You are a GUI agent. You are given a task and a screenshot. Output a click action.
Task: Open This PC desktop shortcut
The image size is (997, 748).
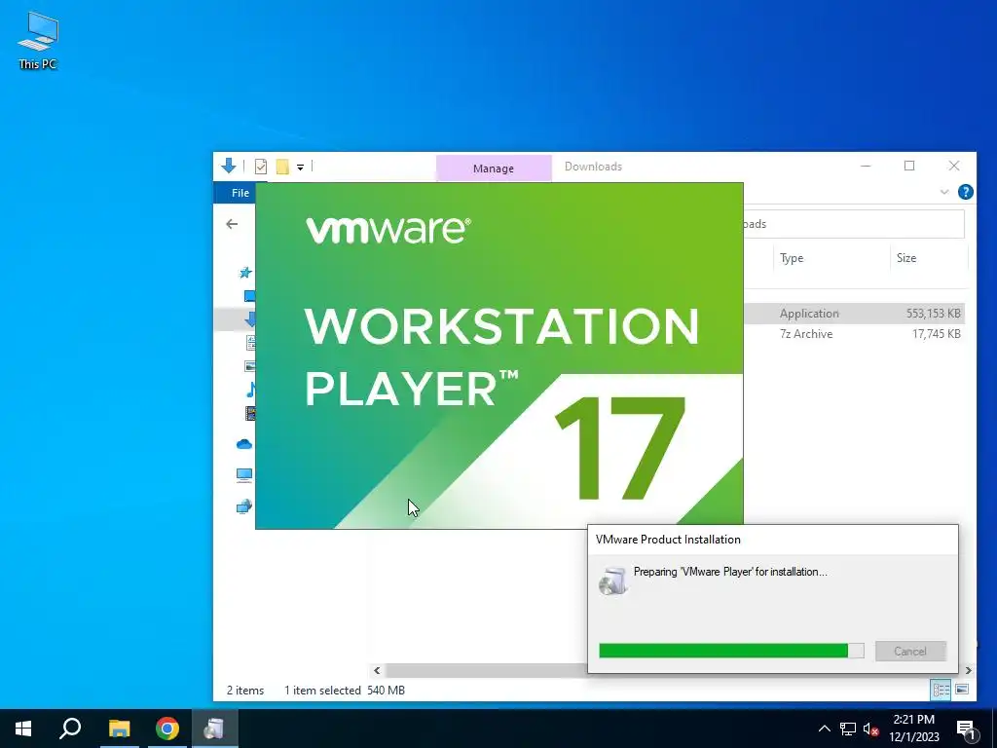tap(38, 39)
